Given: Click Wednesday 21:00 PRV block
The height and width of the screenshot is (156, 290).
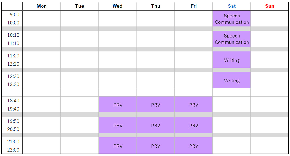Looking at the screenshot, I should (x=118, y=146).
